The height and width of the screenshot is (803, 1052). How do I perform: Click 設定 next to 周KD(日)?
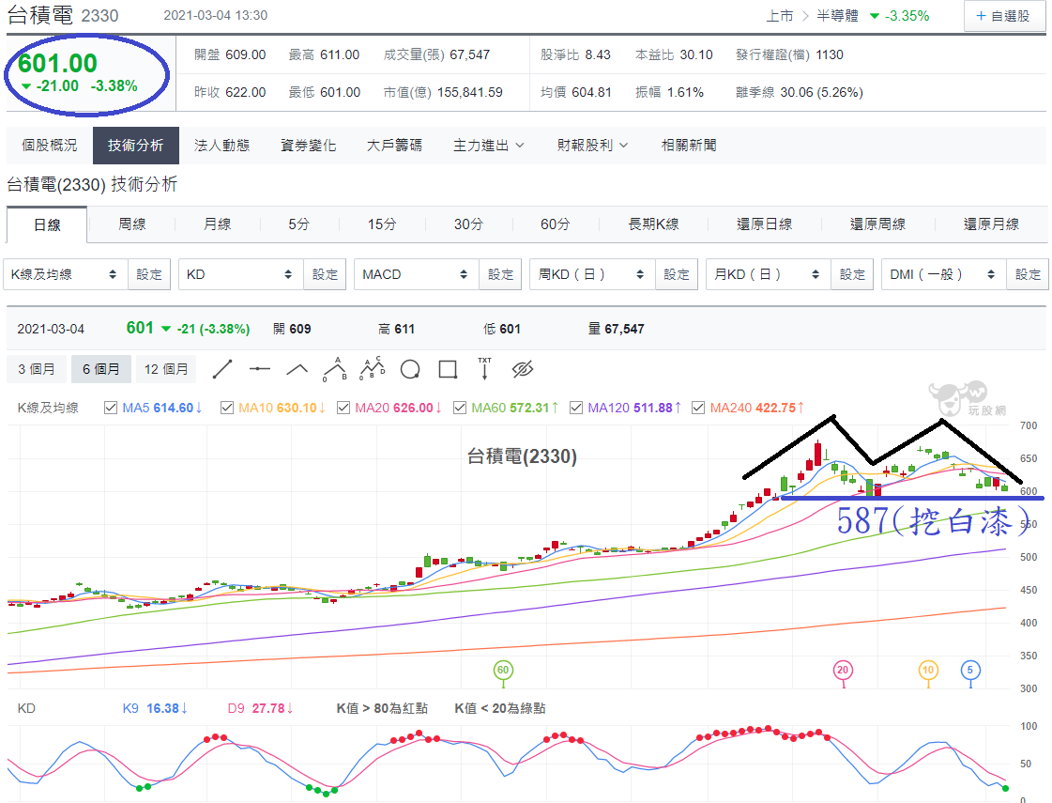(x=677, y=274)
